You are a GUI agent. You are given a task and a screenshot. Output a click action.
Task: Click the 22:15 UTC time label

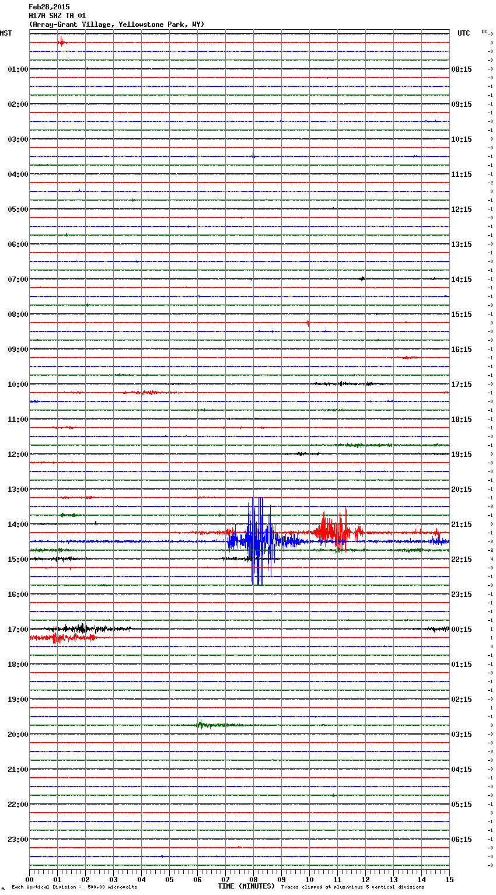click(x=462, y=560)
